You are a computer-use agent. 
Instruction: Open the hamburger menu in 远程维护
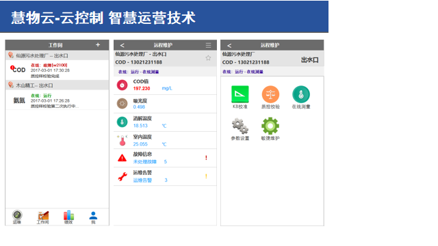point(208,45)
